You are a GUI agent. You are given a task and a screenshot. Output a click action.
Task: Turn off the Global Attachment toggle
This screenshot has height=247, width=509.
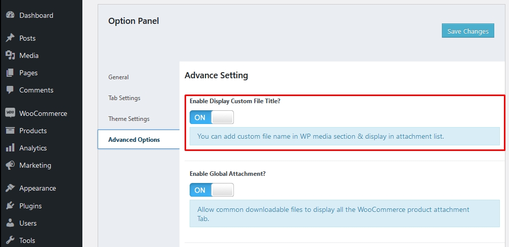point(212,190)
